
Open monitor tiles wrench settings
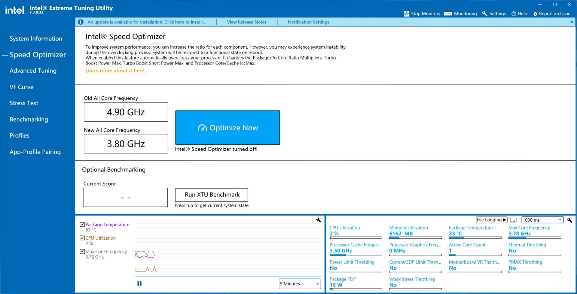[569, 220]
